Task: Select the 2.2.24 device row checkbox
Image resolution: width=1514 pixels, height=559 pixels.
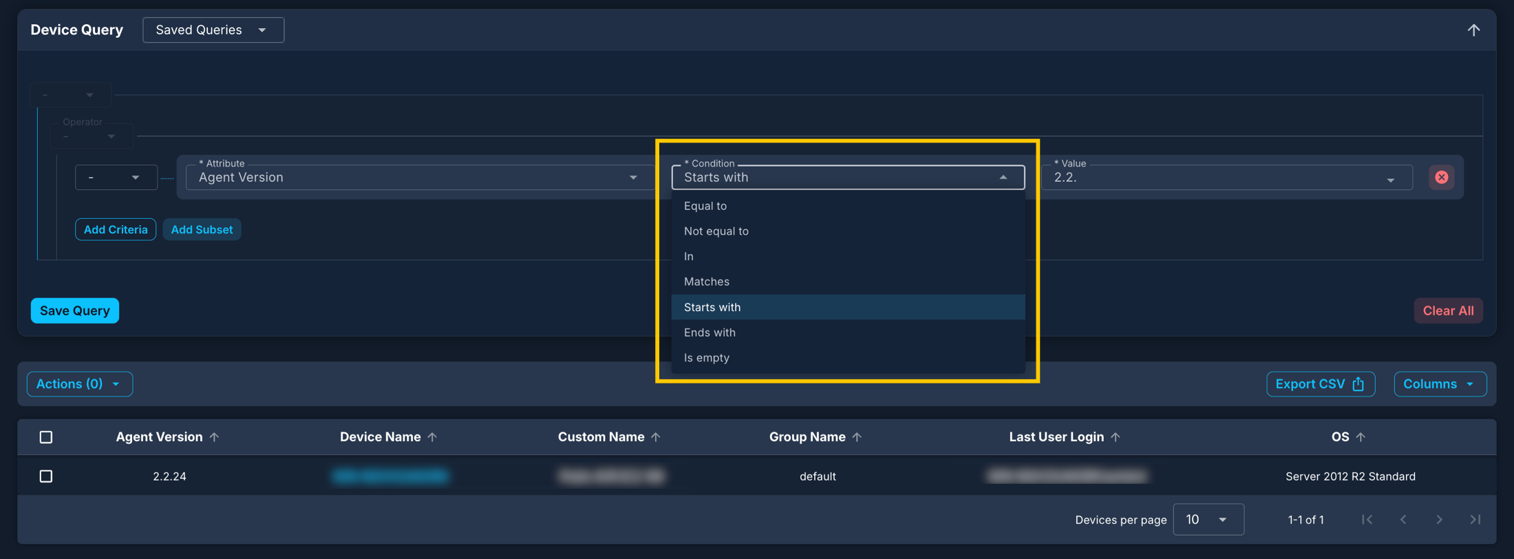Action: (x=46, y=476)
